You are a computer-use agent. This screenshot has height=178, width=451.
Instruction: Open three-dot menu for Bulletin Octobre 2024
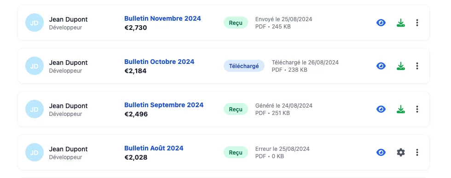click(x=417, y=66)
